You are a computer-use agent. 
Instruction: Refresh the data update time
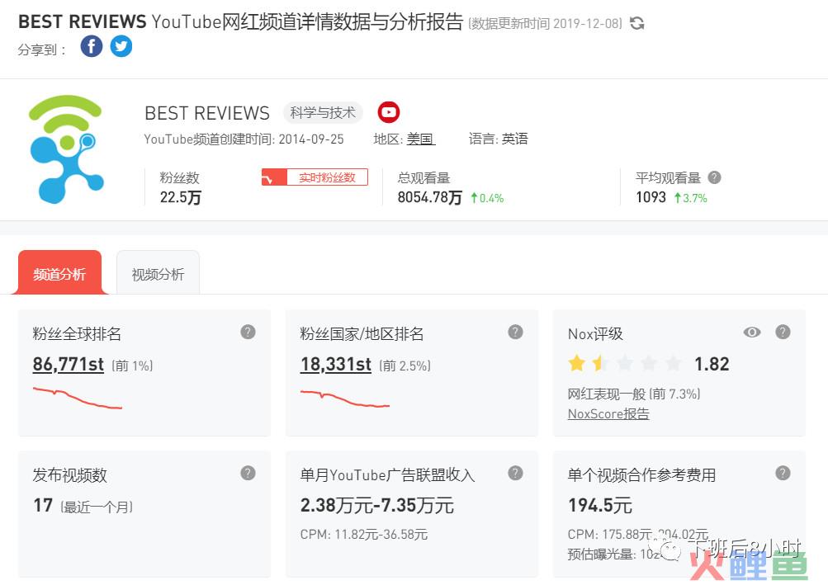click(636, 23)
